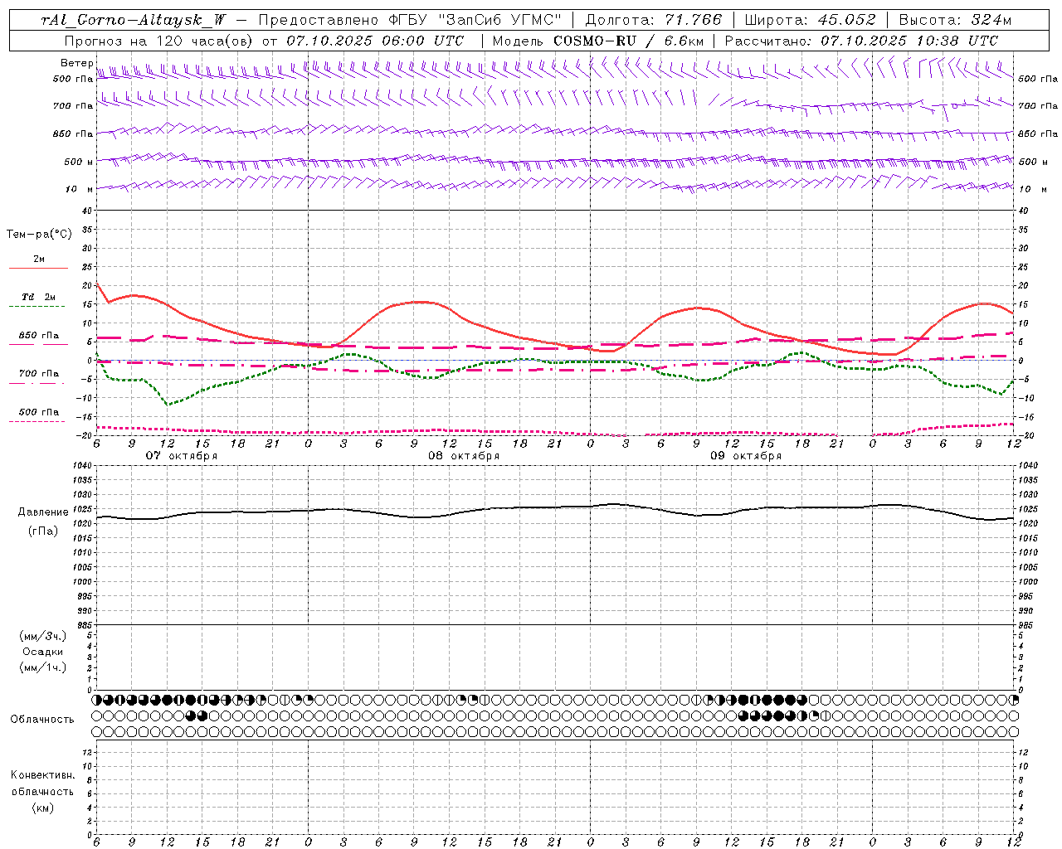Screen dimensions: 1062x849
Task: Click the (гПа) unit under Давление
Action: 43,531
